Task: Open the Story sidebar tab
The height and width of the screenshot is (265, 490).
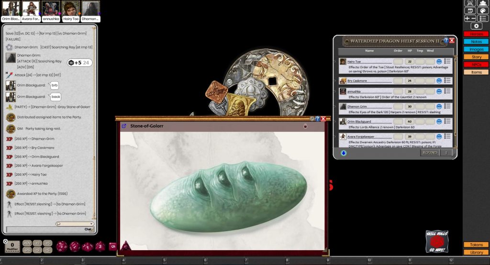Action: pyautogui.click(x=476, y=57)
